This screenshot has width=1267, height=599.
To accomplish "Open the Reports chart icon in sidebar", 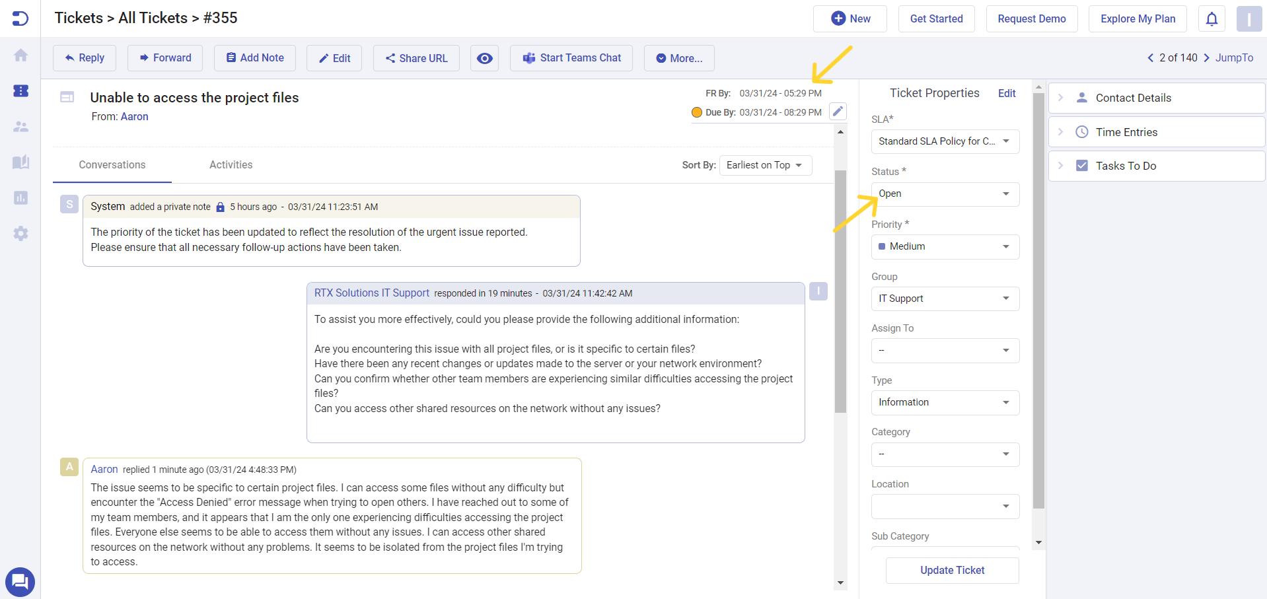I will (x=20, y=197).
